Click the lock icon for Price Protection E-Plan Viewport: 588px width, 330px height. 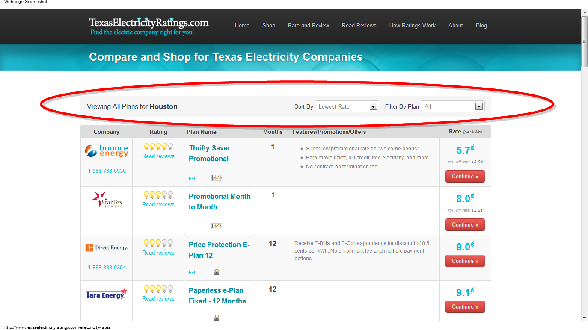[217, 272]
